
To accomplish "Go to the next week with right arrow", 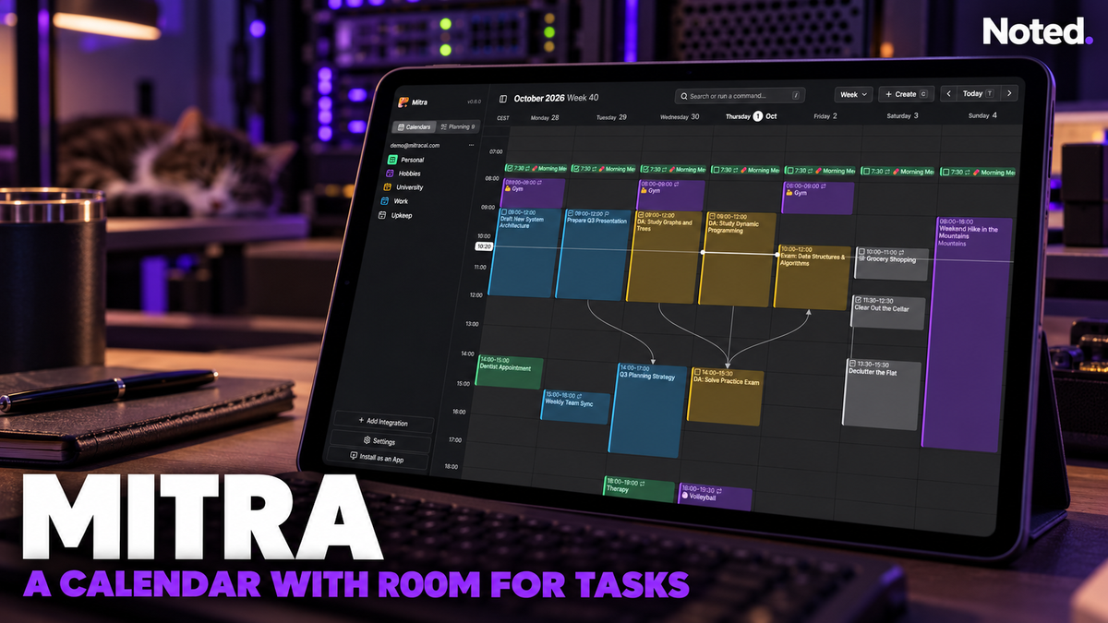I will (1009, 93).
